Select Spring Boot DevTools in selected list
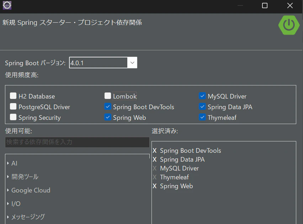 coord(190,151)
